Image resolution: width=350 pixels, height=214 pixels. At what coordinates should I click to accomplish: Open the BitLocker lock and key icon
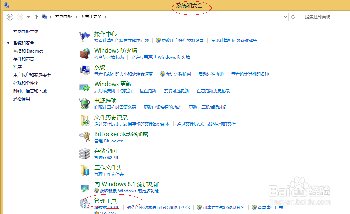point(85,137)
